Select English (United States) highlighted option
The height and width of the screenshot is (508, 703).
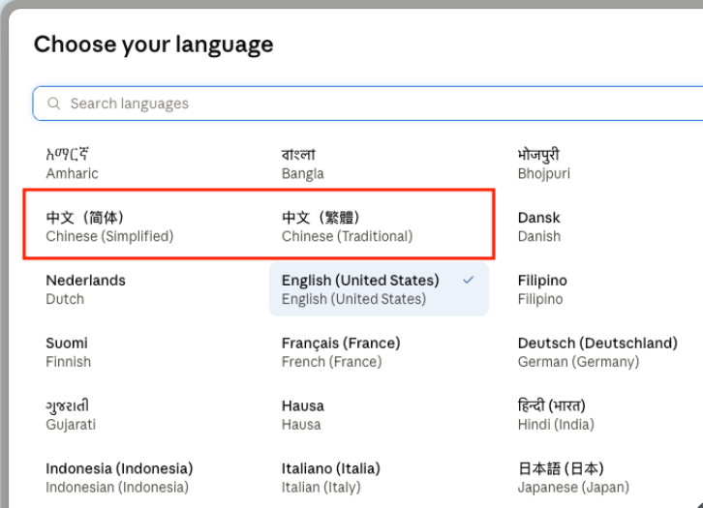coord(379,289)
